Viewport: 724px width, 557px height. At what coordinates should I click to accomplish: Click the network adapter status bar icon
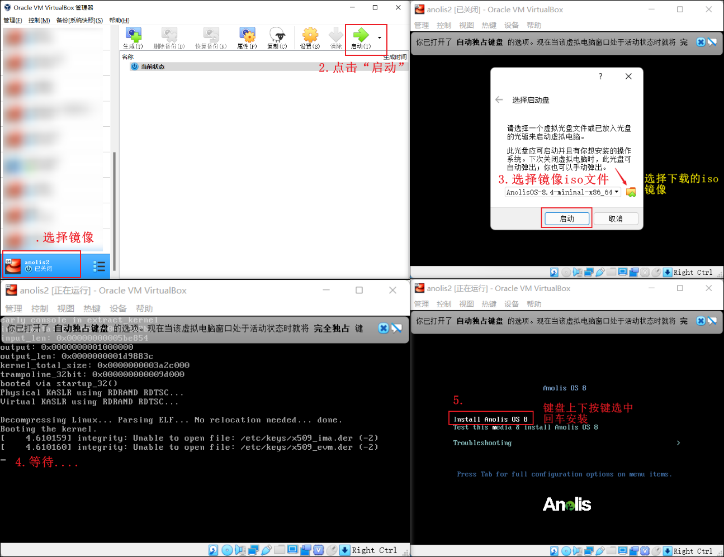point(589,550)
